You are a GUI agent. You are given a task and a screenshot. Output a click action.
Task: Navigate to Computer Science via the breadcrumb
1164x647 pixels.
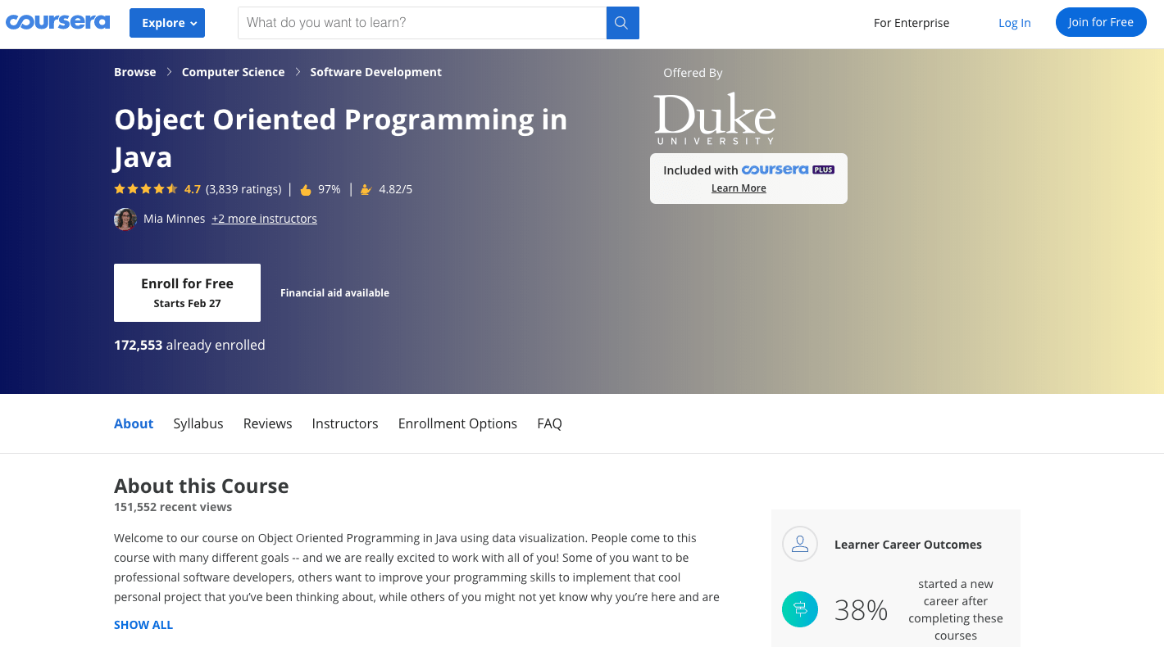pos(233,72)
